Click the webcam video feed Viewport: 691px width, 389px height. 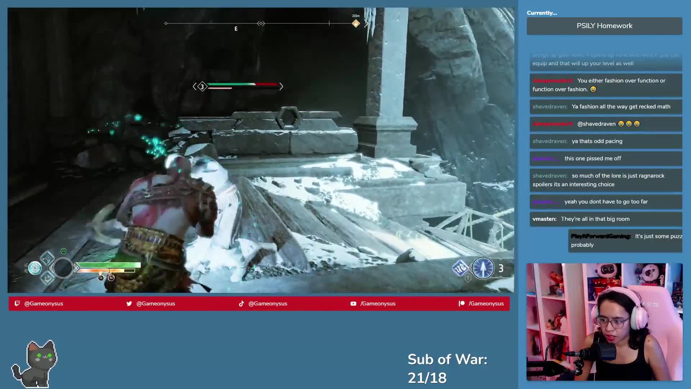click(605, 322)
